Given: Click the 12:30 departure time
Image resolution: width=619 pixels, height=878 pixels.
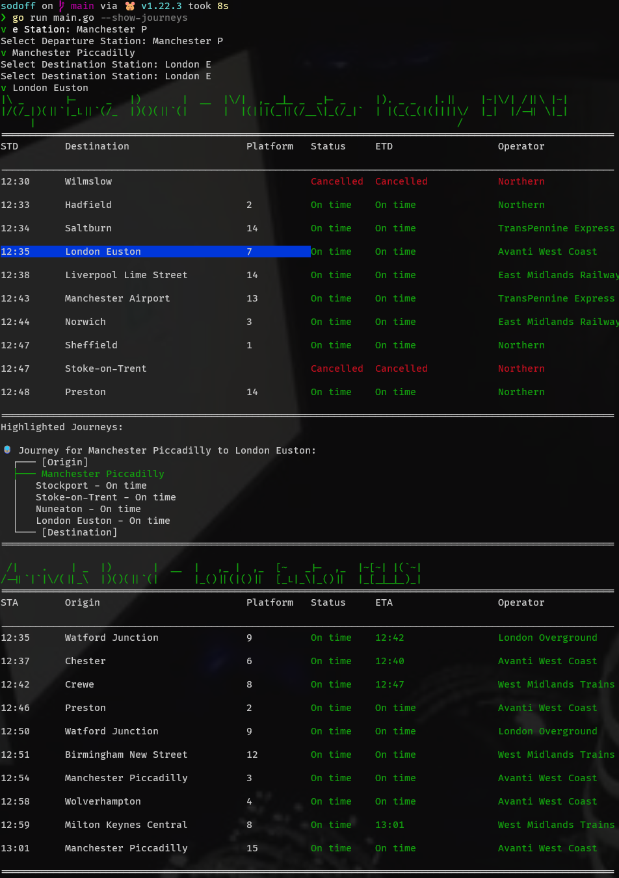Looking at the screenshot, I should (x=15, y=181).
